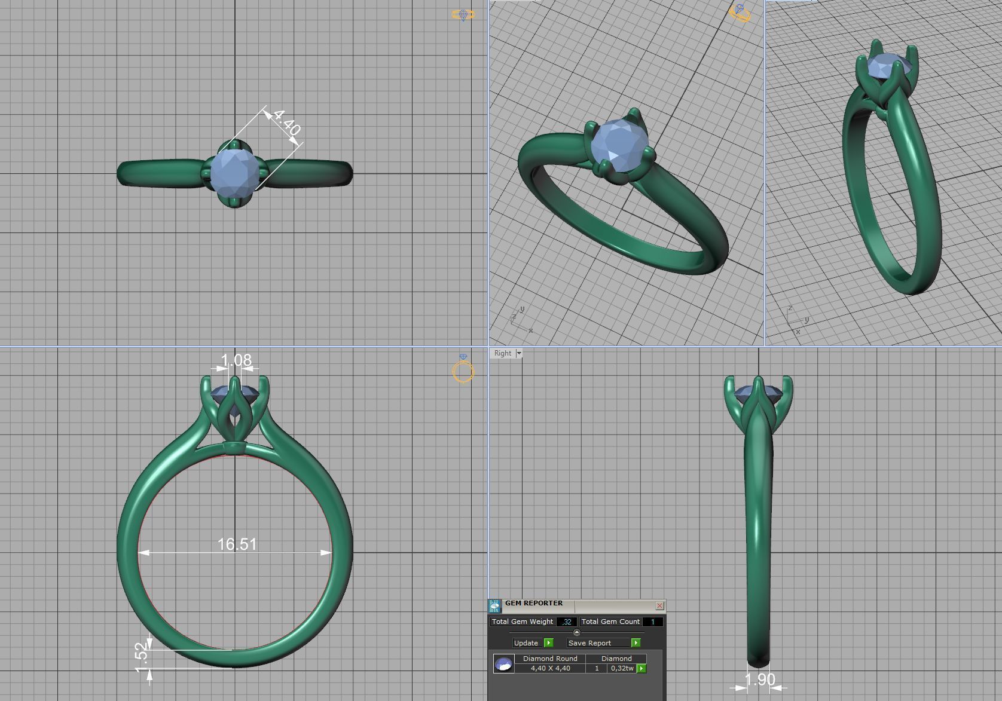
Task: Collapse the Gem Reporter details section
Action: click(x=577, y=632)
